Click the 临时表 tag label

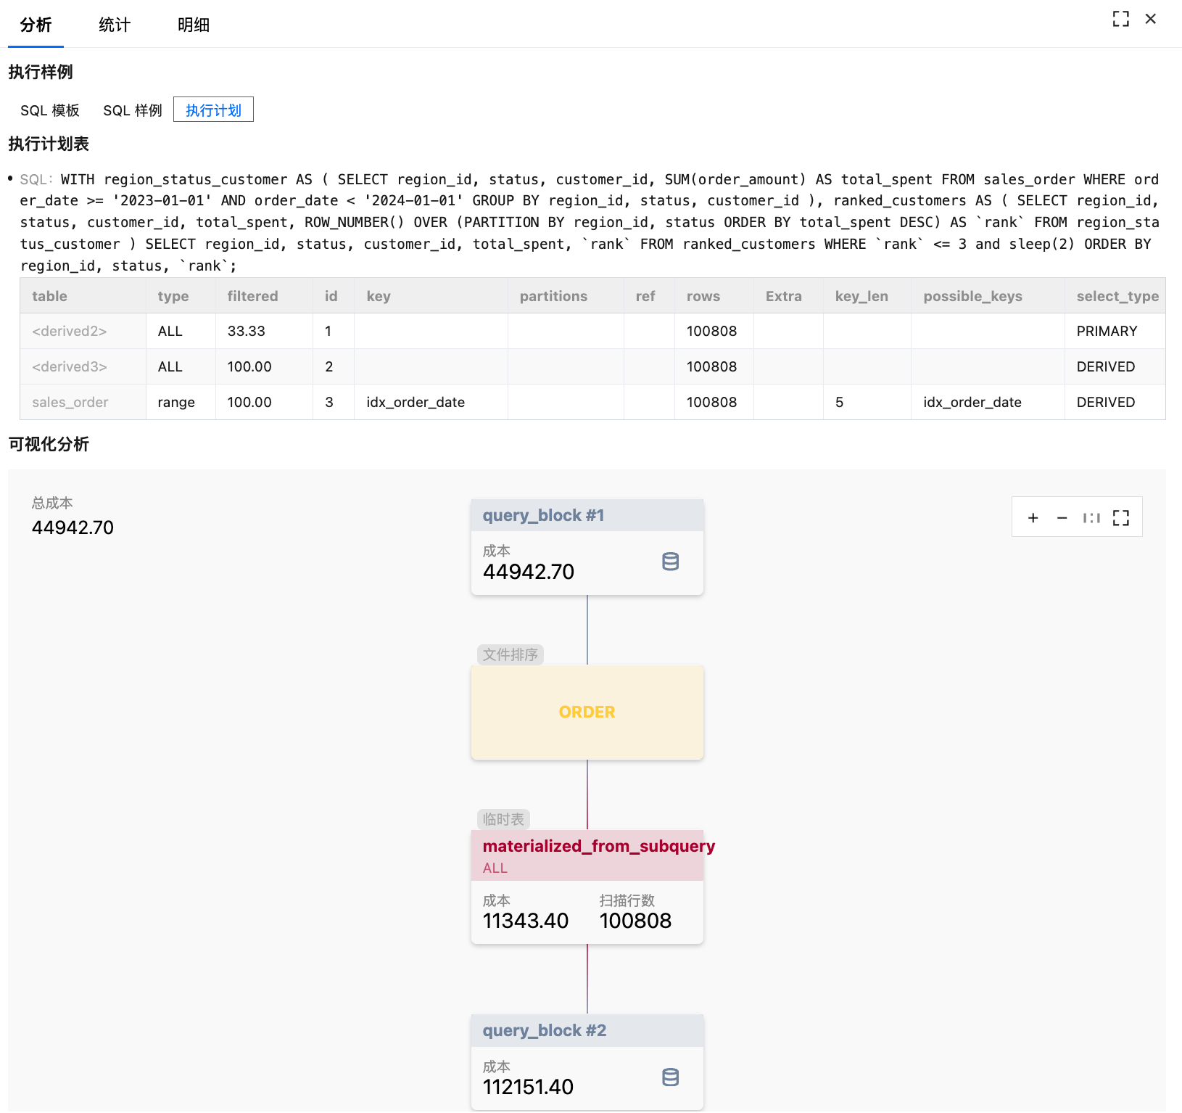[x=503, y=819]
